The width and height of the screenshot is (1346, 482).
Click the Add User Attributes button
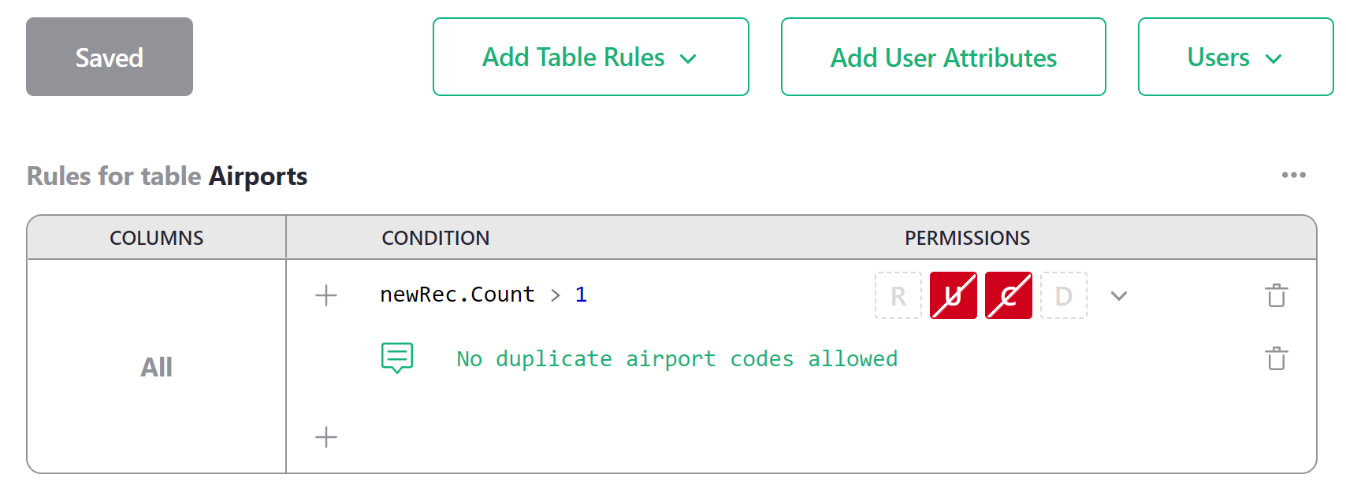click(943, 57)
